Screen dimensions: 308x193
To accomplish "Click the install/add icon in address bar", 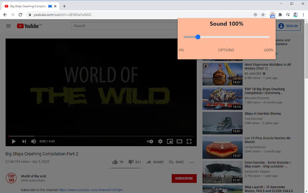I will point(255,15).
